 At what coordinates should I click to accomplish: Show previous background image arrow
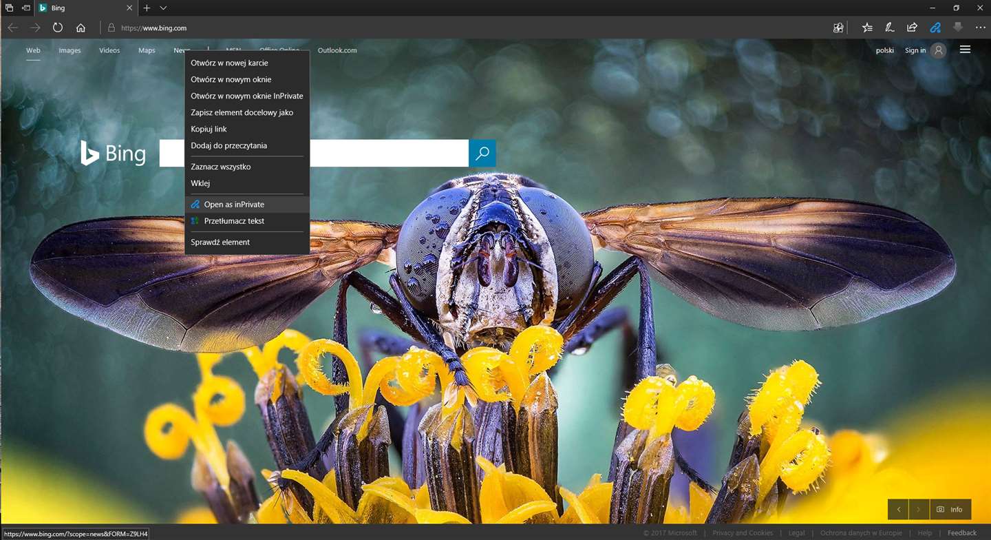(x=898, y=509)
